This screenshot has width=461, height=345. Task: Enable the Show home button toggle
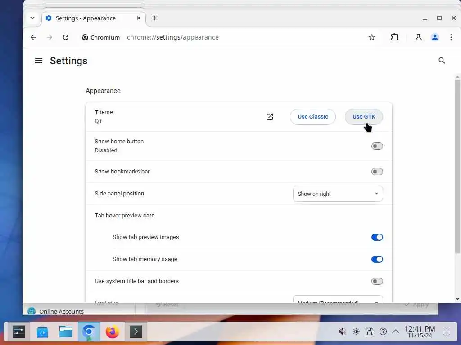click(x=377, y=146)
